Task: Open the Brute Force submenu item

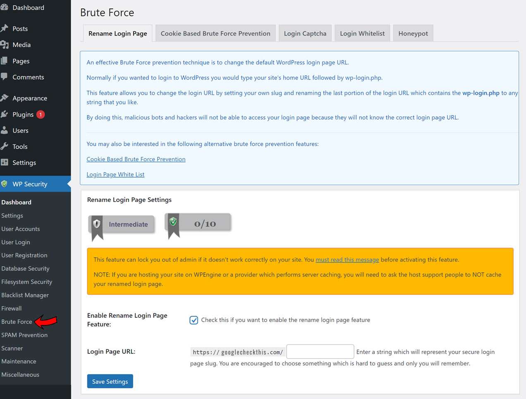Action: click(x=17, y=322)
